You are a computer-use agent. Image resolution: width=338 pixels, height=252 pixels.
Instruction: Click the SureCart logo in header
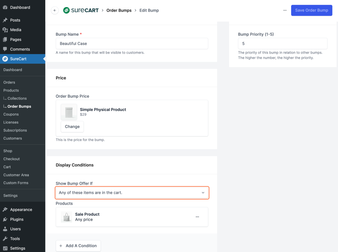81,10
